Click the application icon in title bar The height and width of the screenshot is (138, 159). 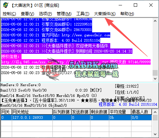pos(6,5)
